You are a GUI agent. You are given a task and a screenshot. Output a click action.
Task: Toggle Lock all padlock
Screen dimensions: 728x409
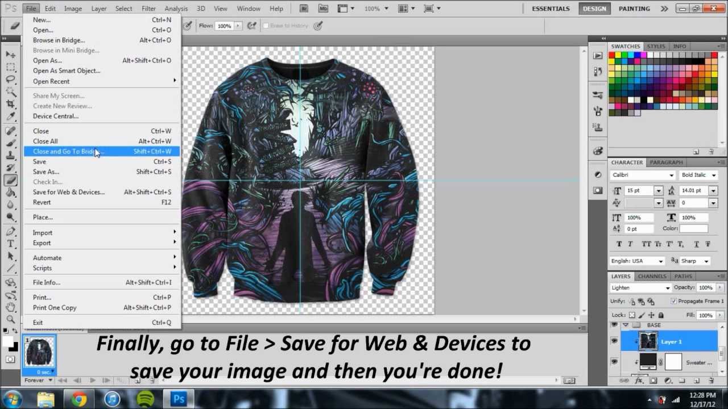coord(660,315)
